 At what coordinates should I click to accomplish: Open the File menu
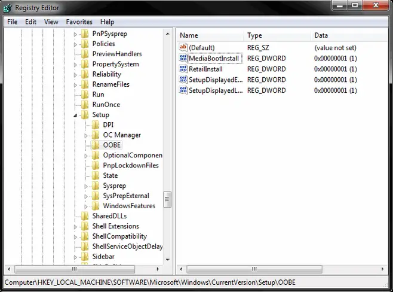[x=13, y=22]
